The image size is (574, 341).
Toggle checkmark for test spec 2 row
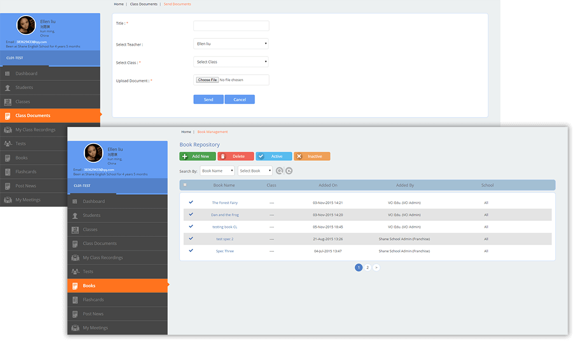[191, 238]
